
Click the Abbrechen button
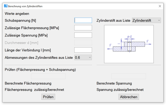coord(129,97)
